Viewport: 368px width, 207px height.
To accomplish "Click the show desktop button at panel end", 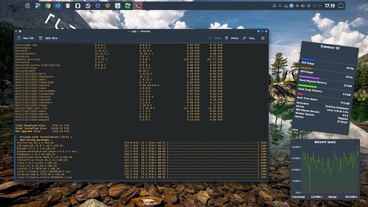I will (341, 6).
